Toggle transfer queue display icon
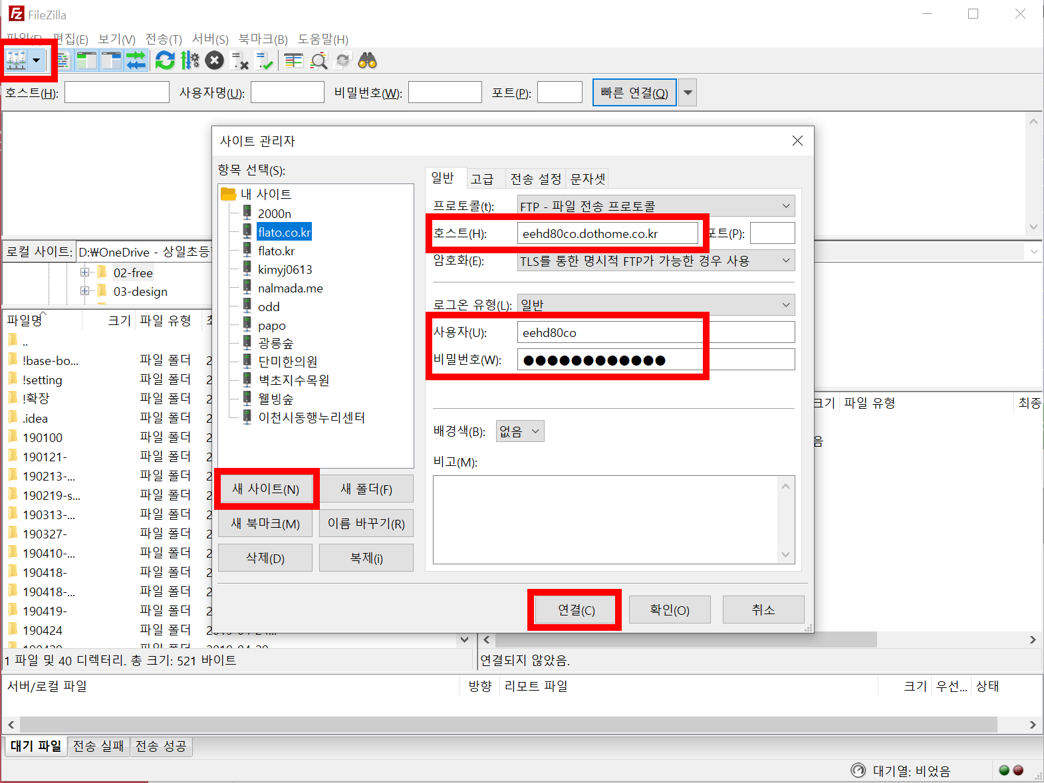This screenshot has height=783, width=1044. 136,60
